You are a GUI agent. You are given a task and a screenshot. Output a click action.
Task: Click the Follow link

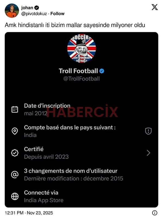(57, 14)
